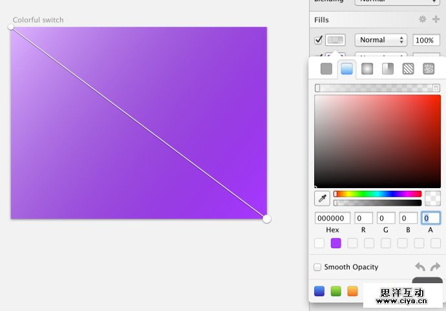Image resolution: width=446 pixels, height=311 pixels.
Task: Pick the purple gradient stop swatch
Action: [336, 243]
